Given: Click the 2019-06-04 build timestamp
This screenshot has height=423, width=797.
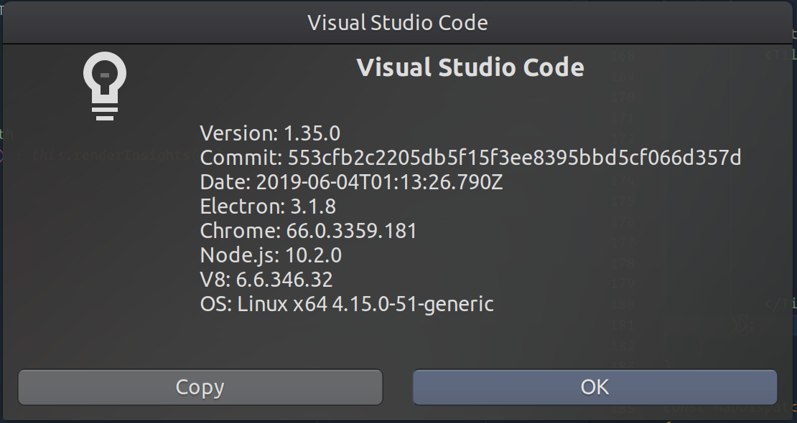Looking at the screenshot, I should 380,183.
